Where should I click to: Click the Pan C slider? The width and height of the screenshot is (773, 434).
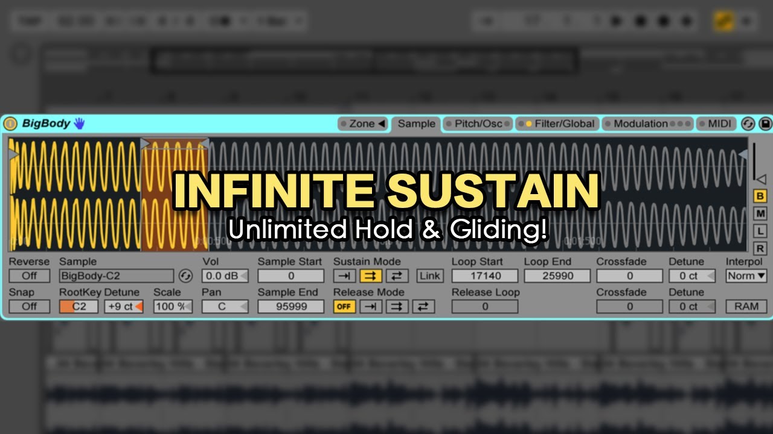(x=225, y=306)
